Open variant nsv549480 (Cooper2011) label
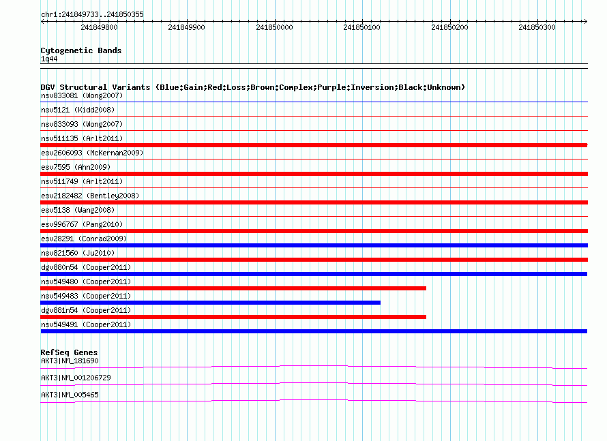 click(x=86, y=282)
